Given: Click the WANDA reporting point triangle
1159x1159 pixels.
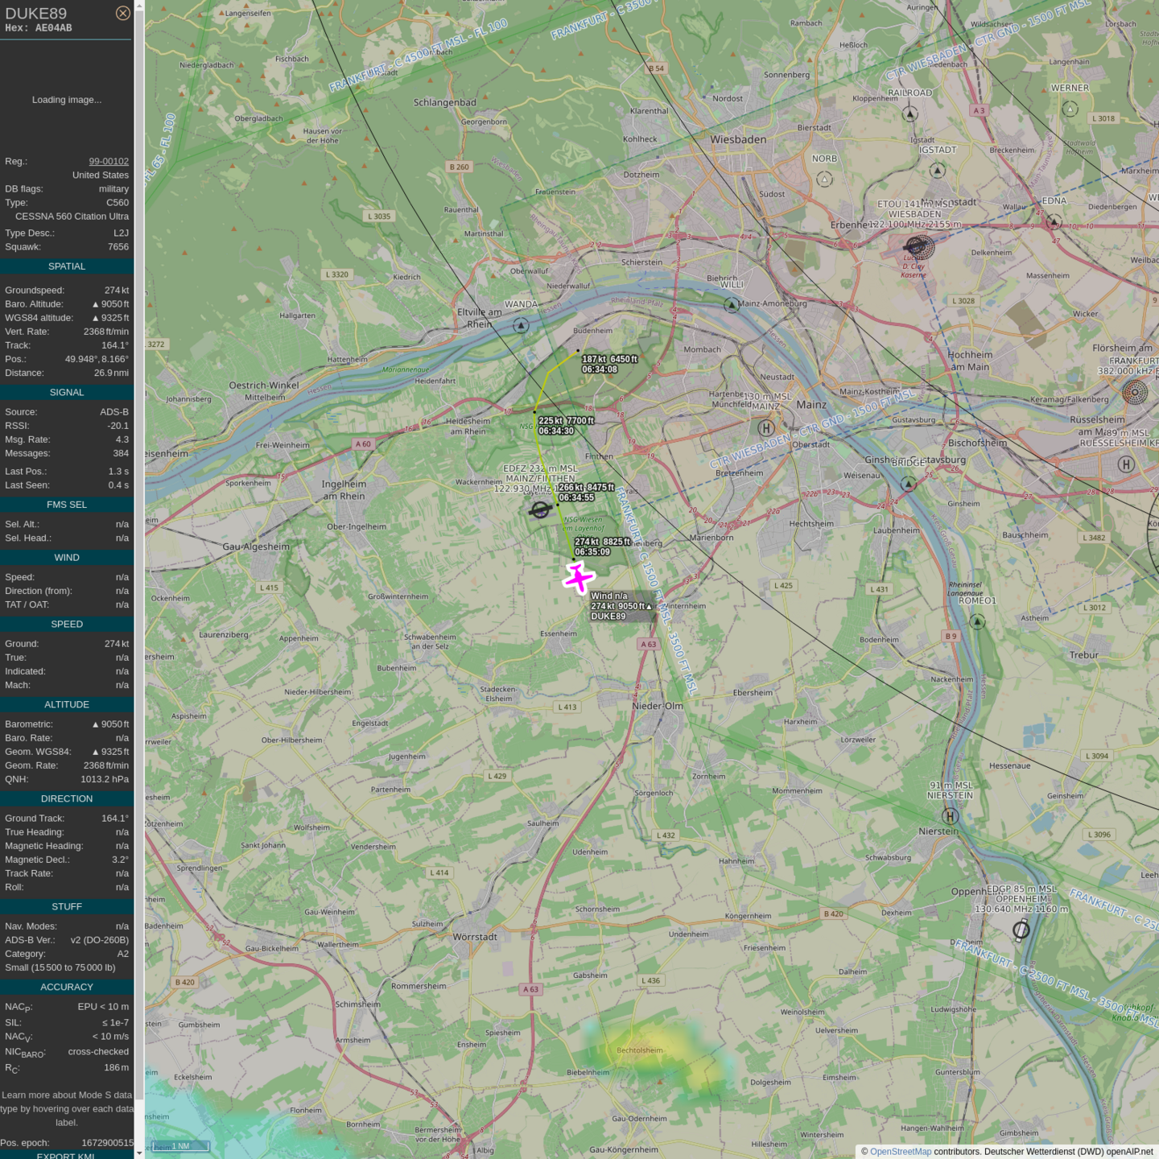Looking at the screenshot, I should pyautogui.click(x=522, y=325).
